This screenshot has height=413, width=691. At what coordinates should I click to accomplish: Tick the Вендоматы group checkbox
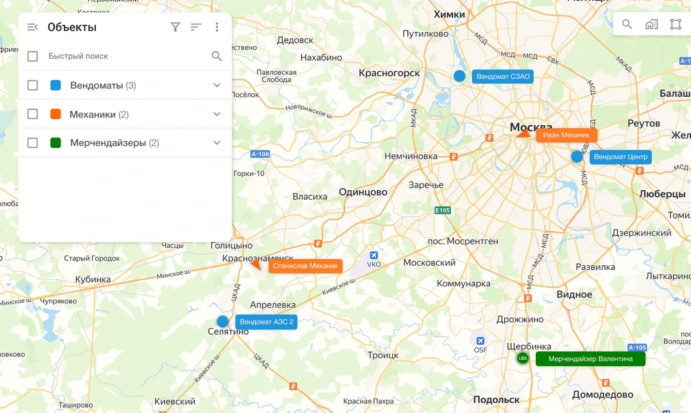point(33,85)
